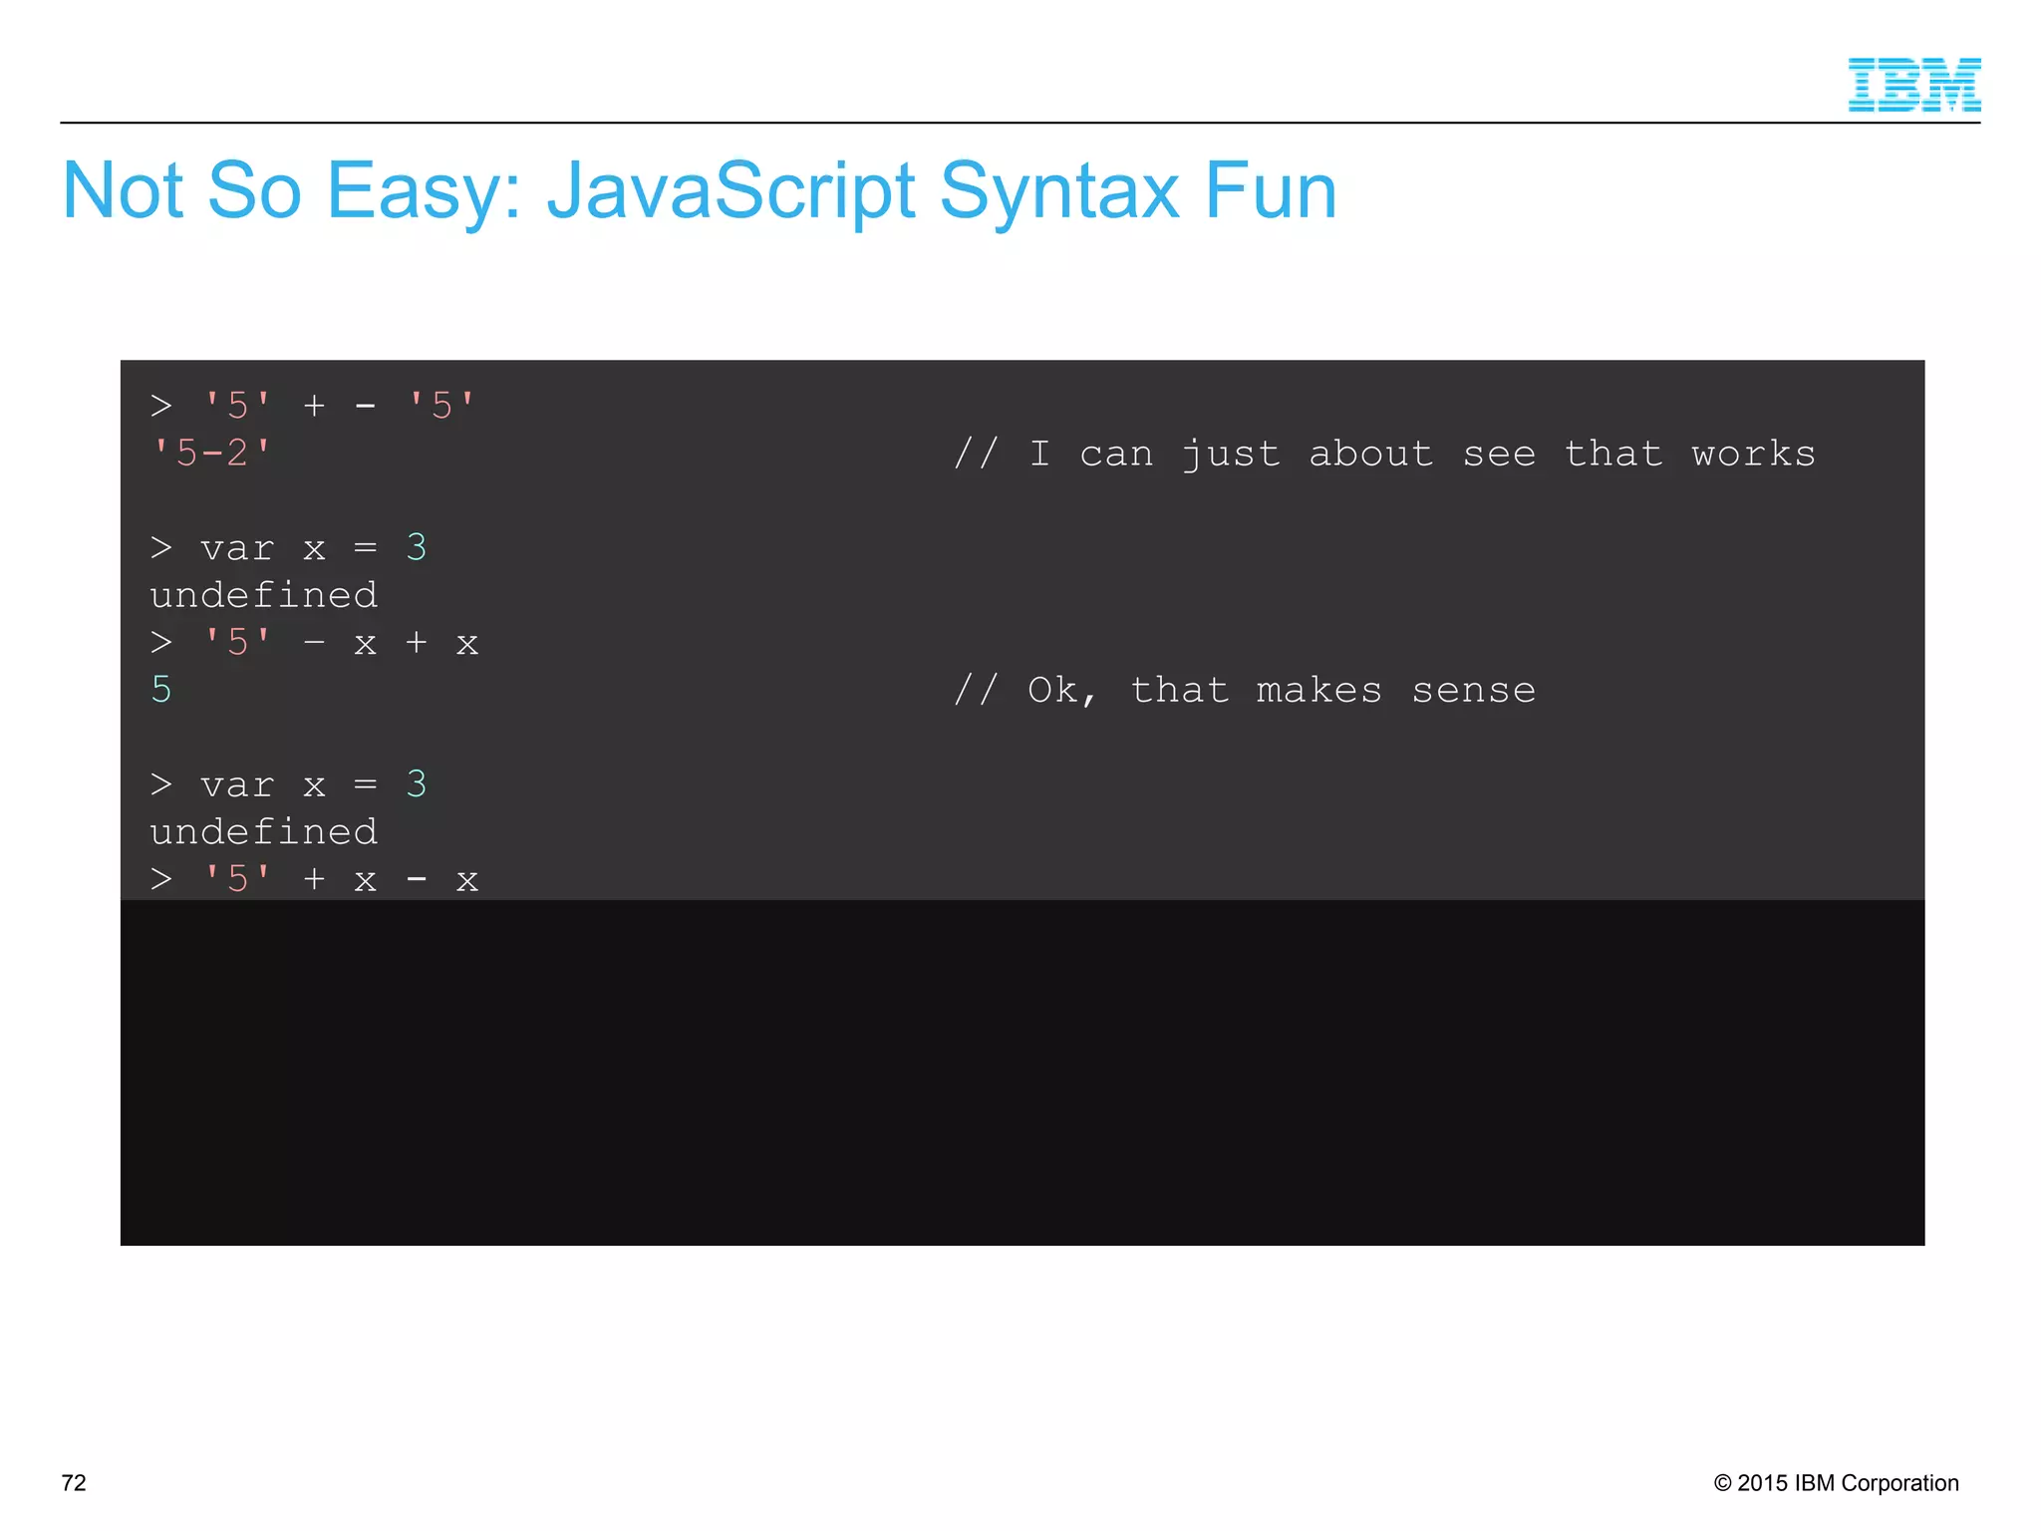Click the second "> var x = 3" line
This screenshot has height=1531, width=2041.
pos(288,784)
